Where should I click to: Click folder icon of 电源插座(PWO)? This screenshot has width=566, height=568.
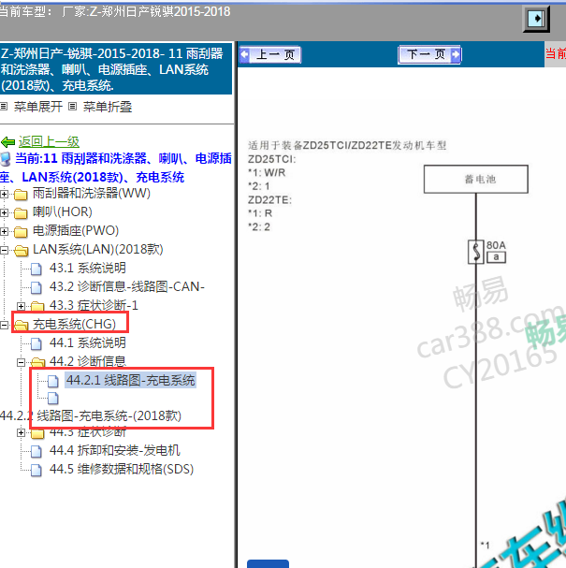[x=21, y=232]
